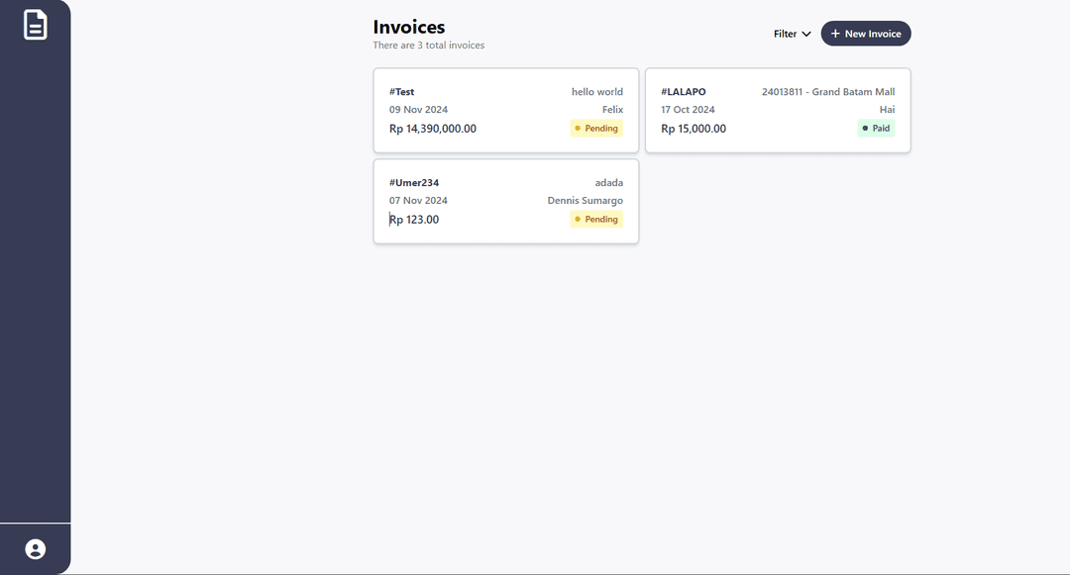Click the 'There are 3 total invoices' text

(429, 45)
